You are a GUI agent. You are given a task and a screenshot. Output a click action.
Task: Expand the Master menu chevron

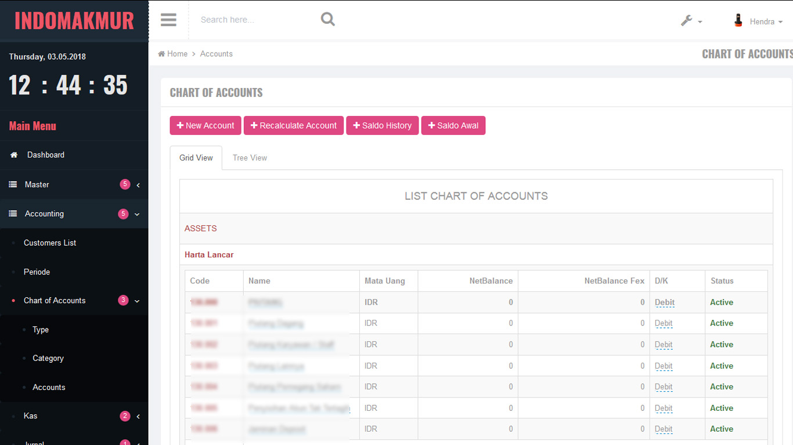138,185
